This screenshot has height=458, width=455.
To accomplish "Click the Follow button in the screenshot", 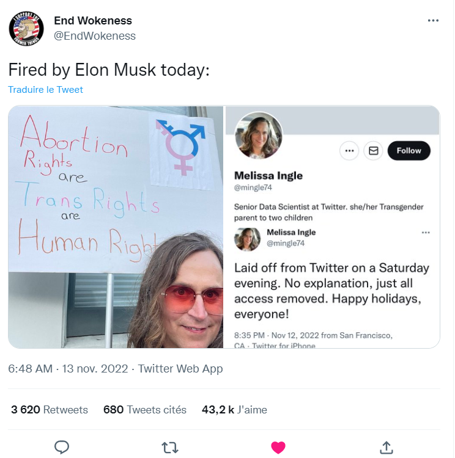I will (409, 151).
